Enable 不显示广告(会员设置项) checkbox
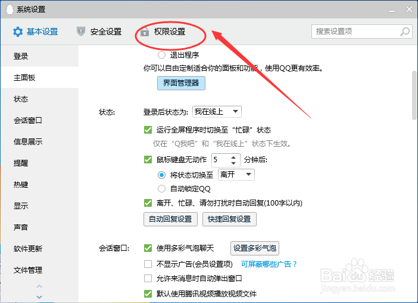The image size is (418, 303). [x=148, y=264]
